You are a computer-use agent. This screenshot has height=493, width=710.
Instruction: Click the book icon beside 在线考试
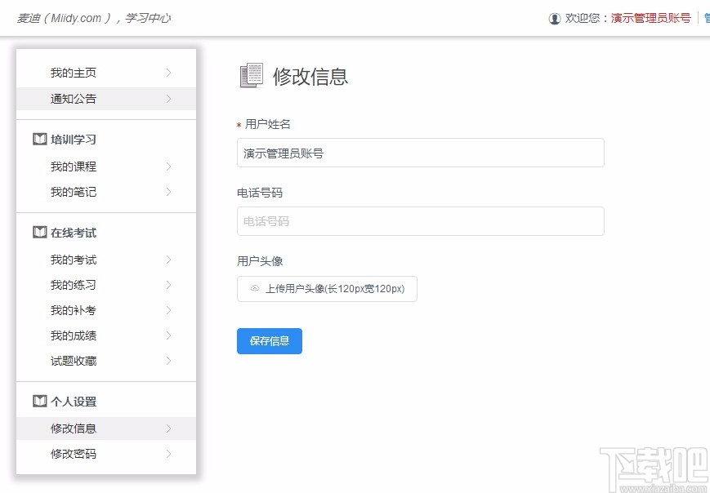coord(39,233)
